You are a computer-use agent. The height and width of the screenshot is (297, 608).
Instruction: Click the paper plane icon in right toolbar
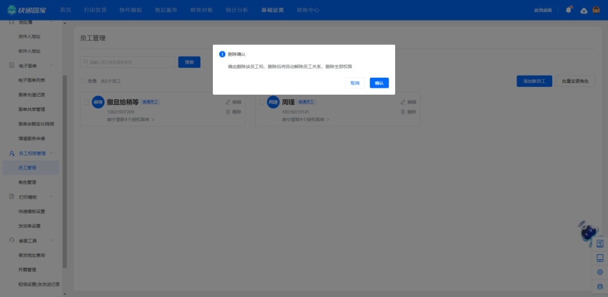[x=600, y=243]
